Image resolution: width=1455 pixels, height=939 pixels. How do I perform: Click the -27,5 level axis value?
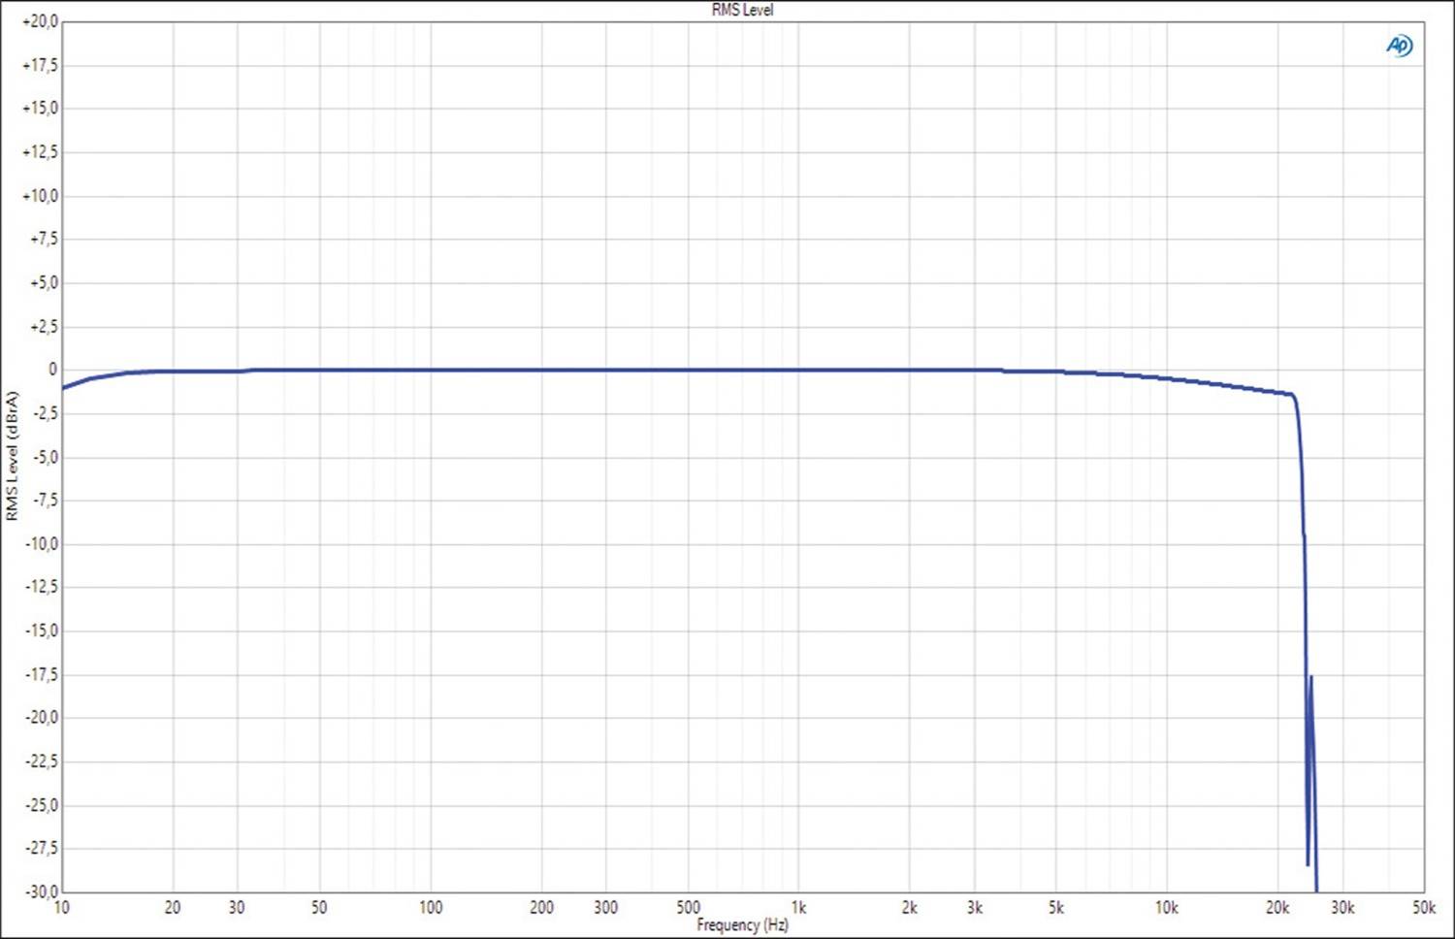[42, 848]
